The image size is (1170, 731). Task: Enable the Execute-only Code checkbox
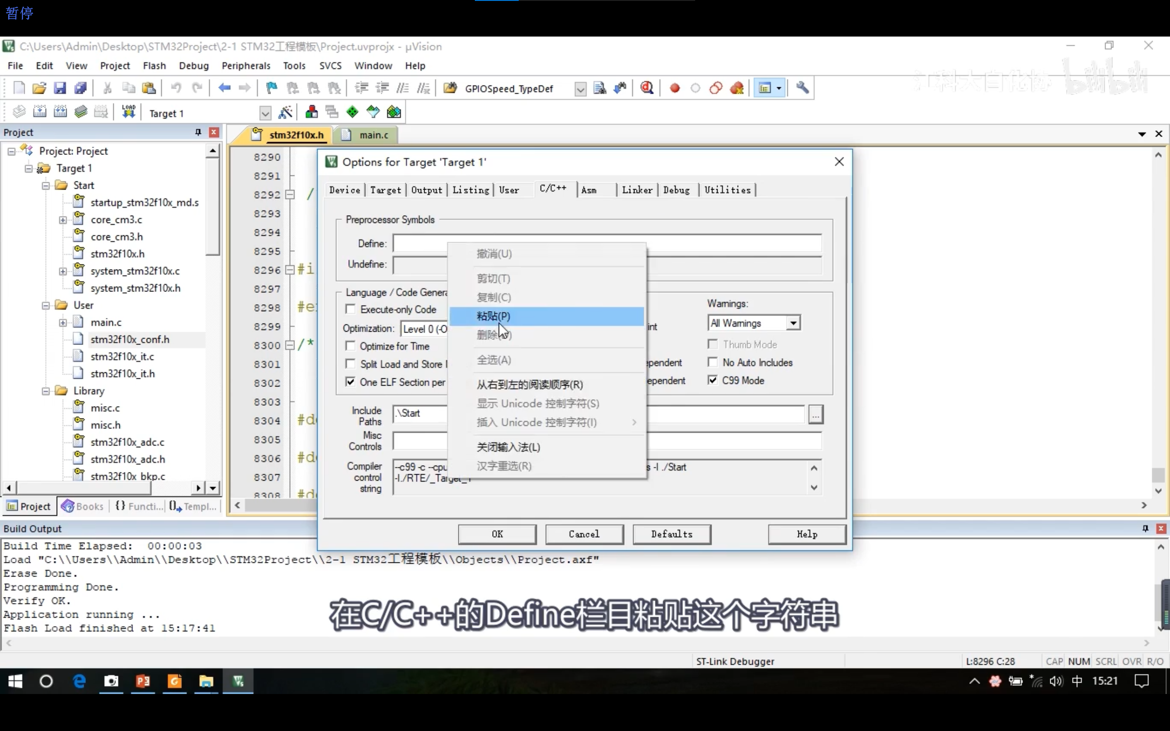click(351, 309)
